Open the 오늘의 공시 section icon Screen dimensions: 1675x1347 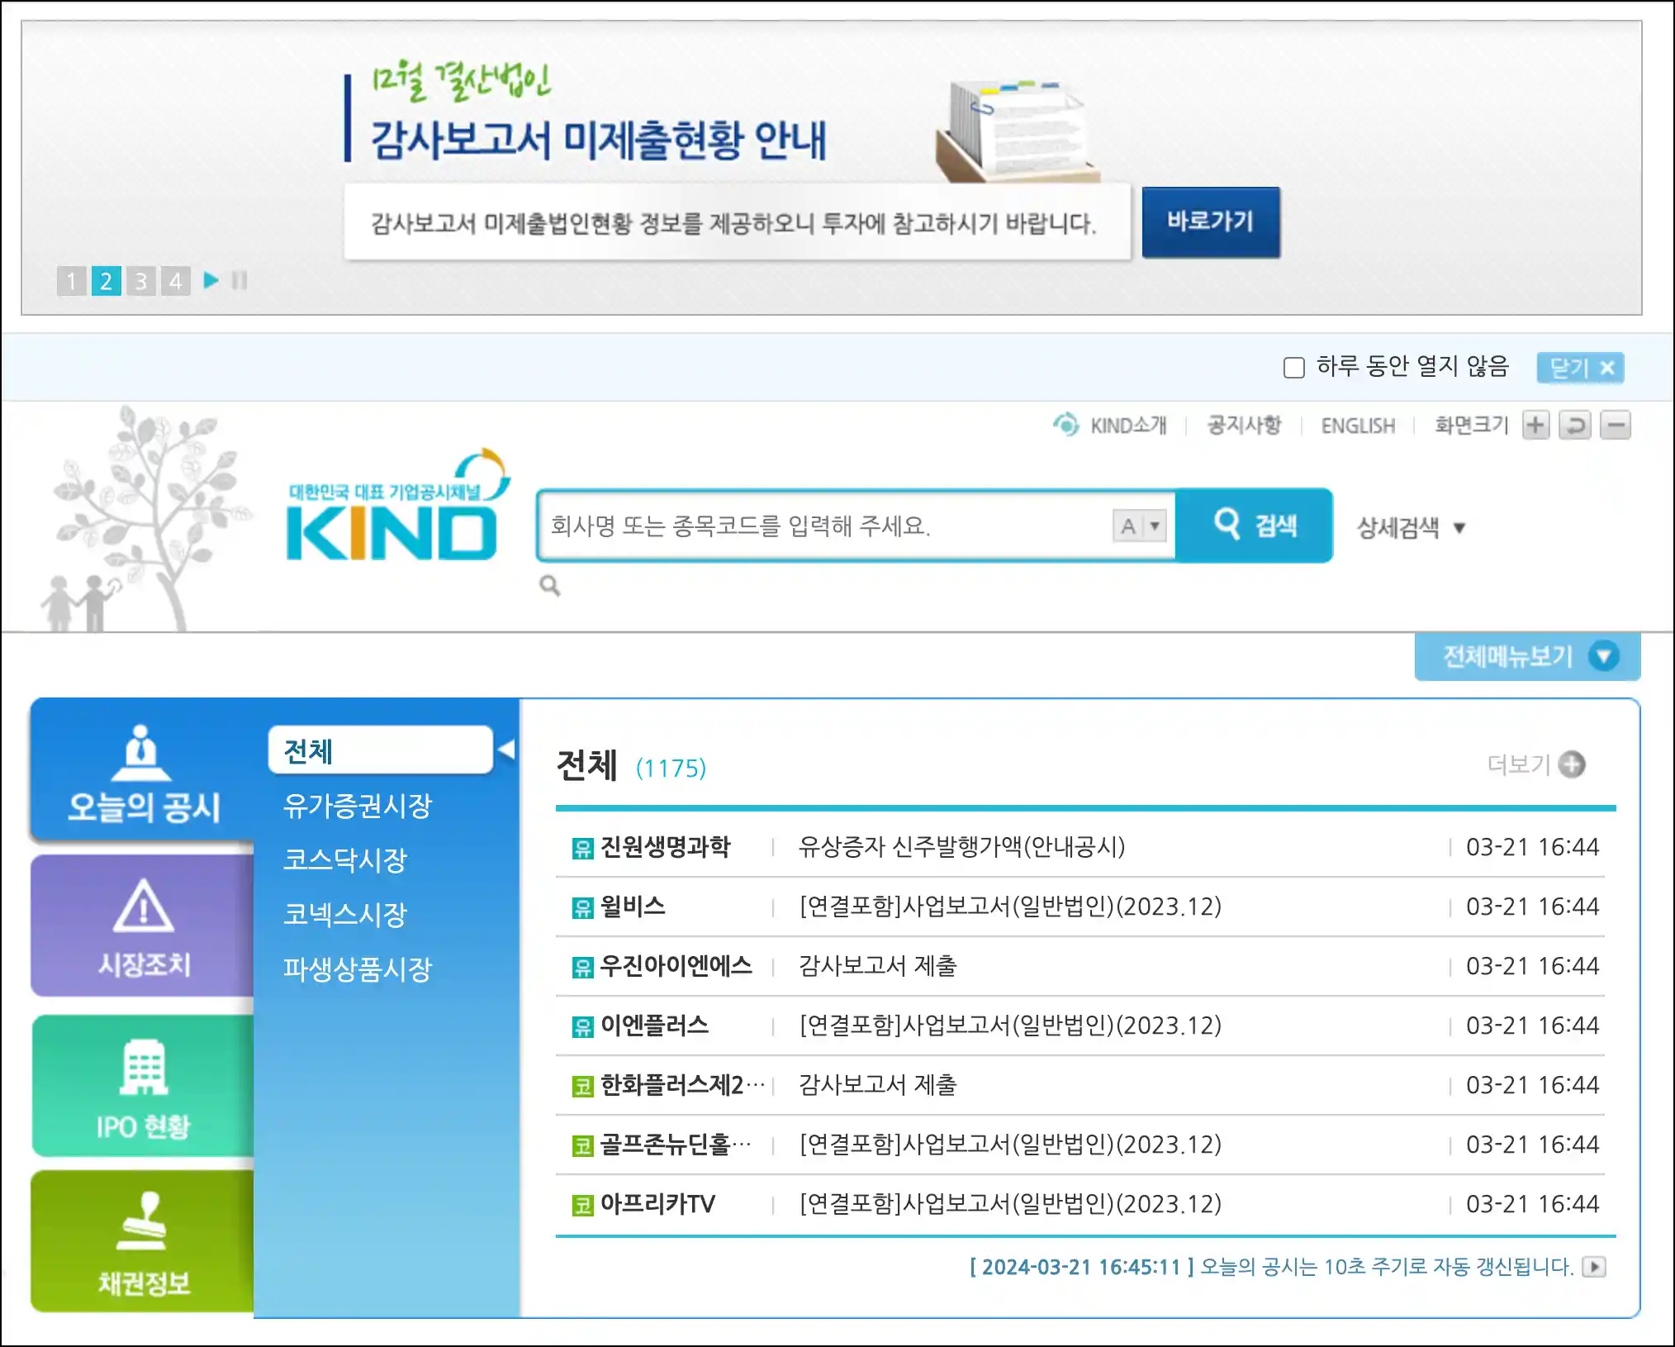click(x=143, y=770)
